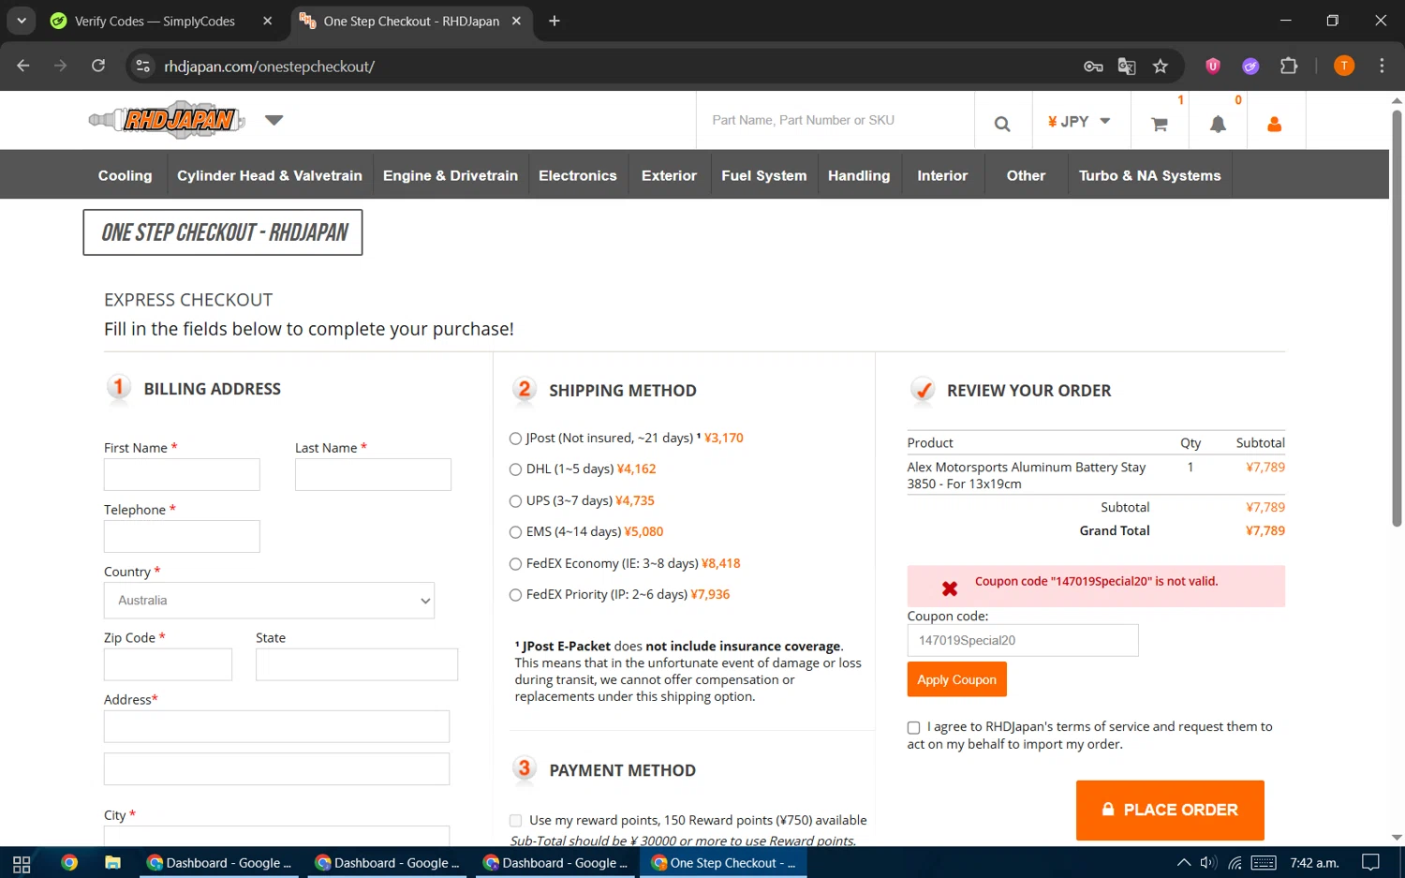This screenshot has height=878, width=1405.
Task: Open the purple round extension icon
Action: [1250, 66]
